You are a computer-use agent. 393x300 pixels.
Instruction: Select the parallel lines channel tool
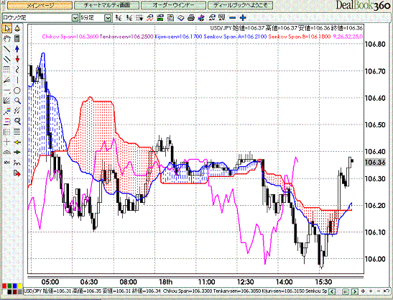point(6,59)
